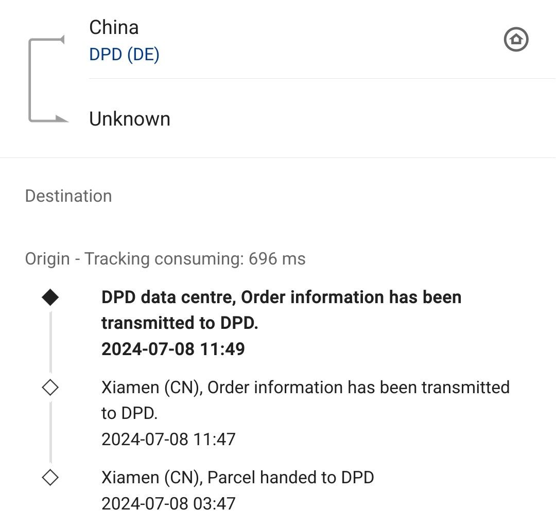The width and height of the screenshot is (556, 527).
Task: Click Origin tracking consuming 696 ms text
Action: click(165, 259)
